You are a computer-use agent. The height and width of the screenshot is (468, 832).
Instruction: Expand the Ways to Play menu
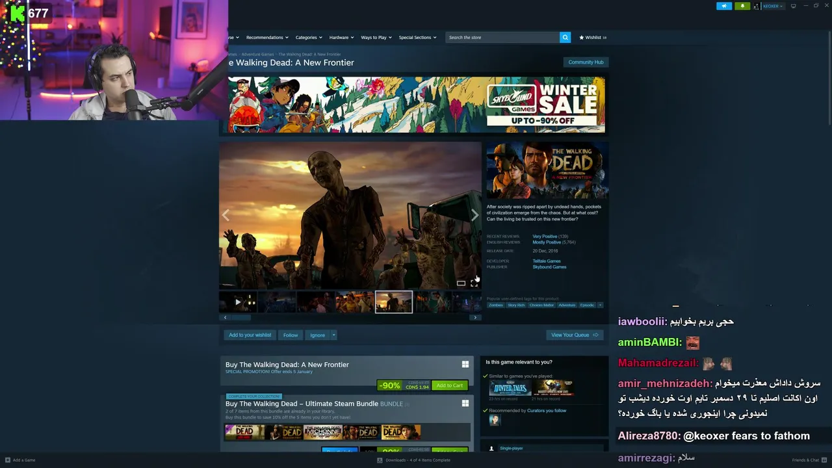[376, 37]
